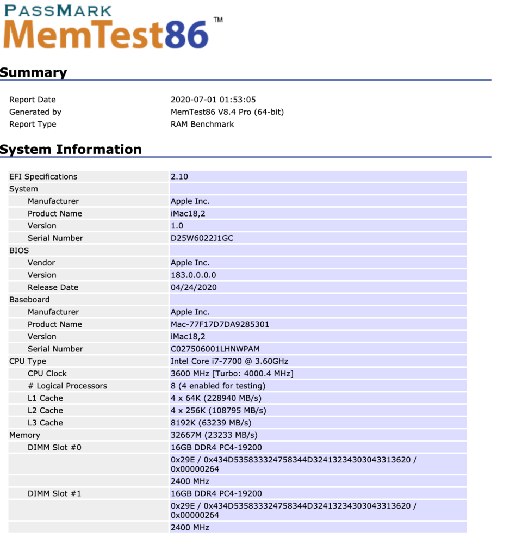Click the 'CPU Clock' label
The width and height of the screenshot is (516, 544).
tap(47, 374)
